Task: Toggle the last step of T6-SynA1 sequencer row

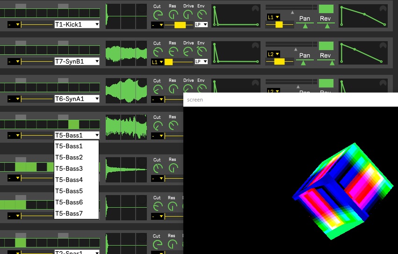Action: (x=94, y=87)
